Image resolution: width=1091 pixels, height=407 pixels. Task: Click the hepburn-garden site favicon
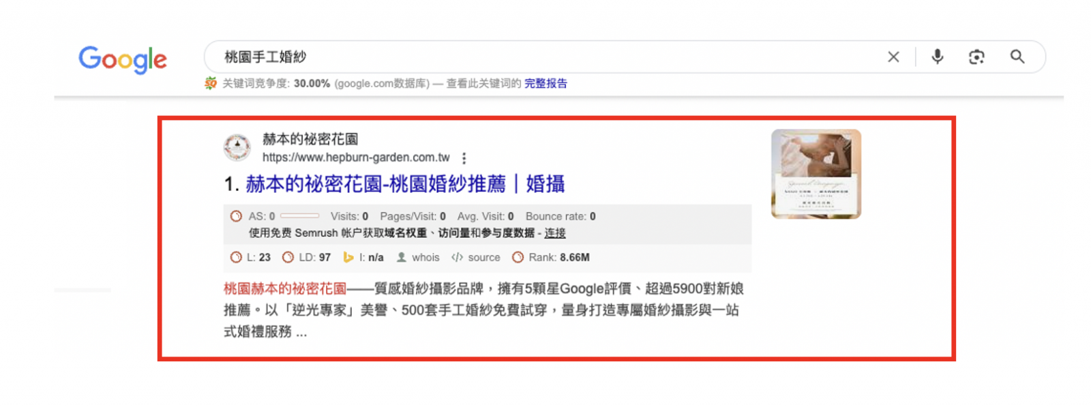pyautogui.click(x=237, y=147)
